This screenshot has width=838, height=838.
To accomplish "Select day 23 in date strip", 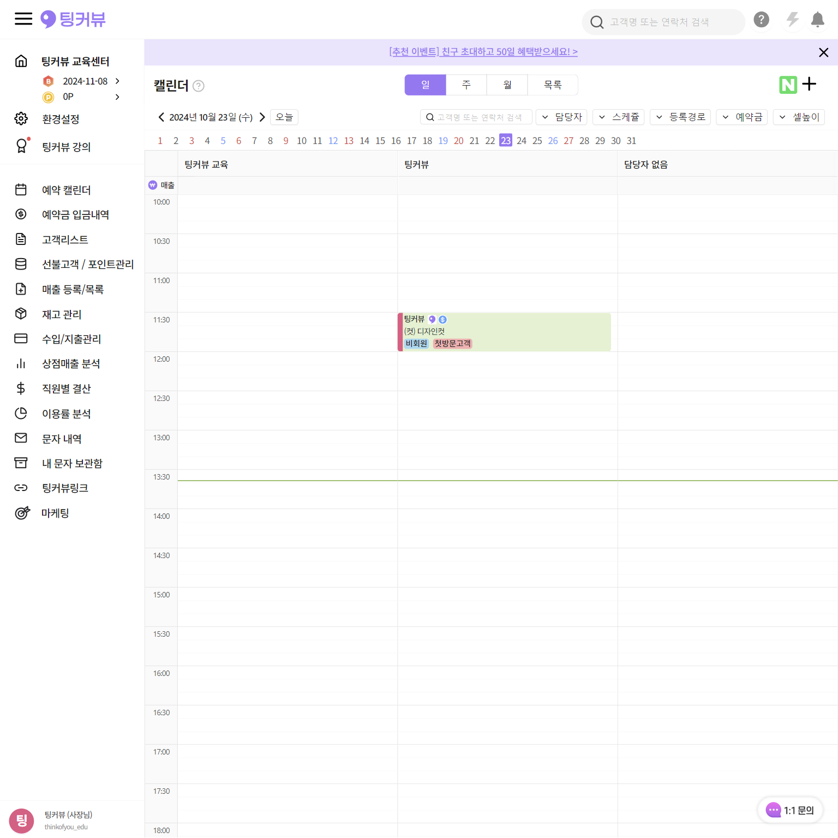I will pyautogui.click(x=506, y=141).
